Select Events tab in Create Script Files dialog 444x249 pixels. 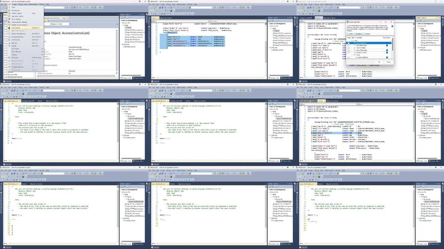350,34
